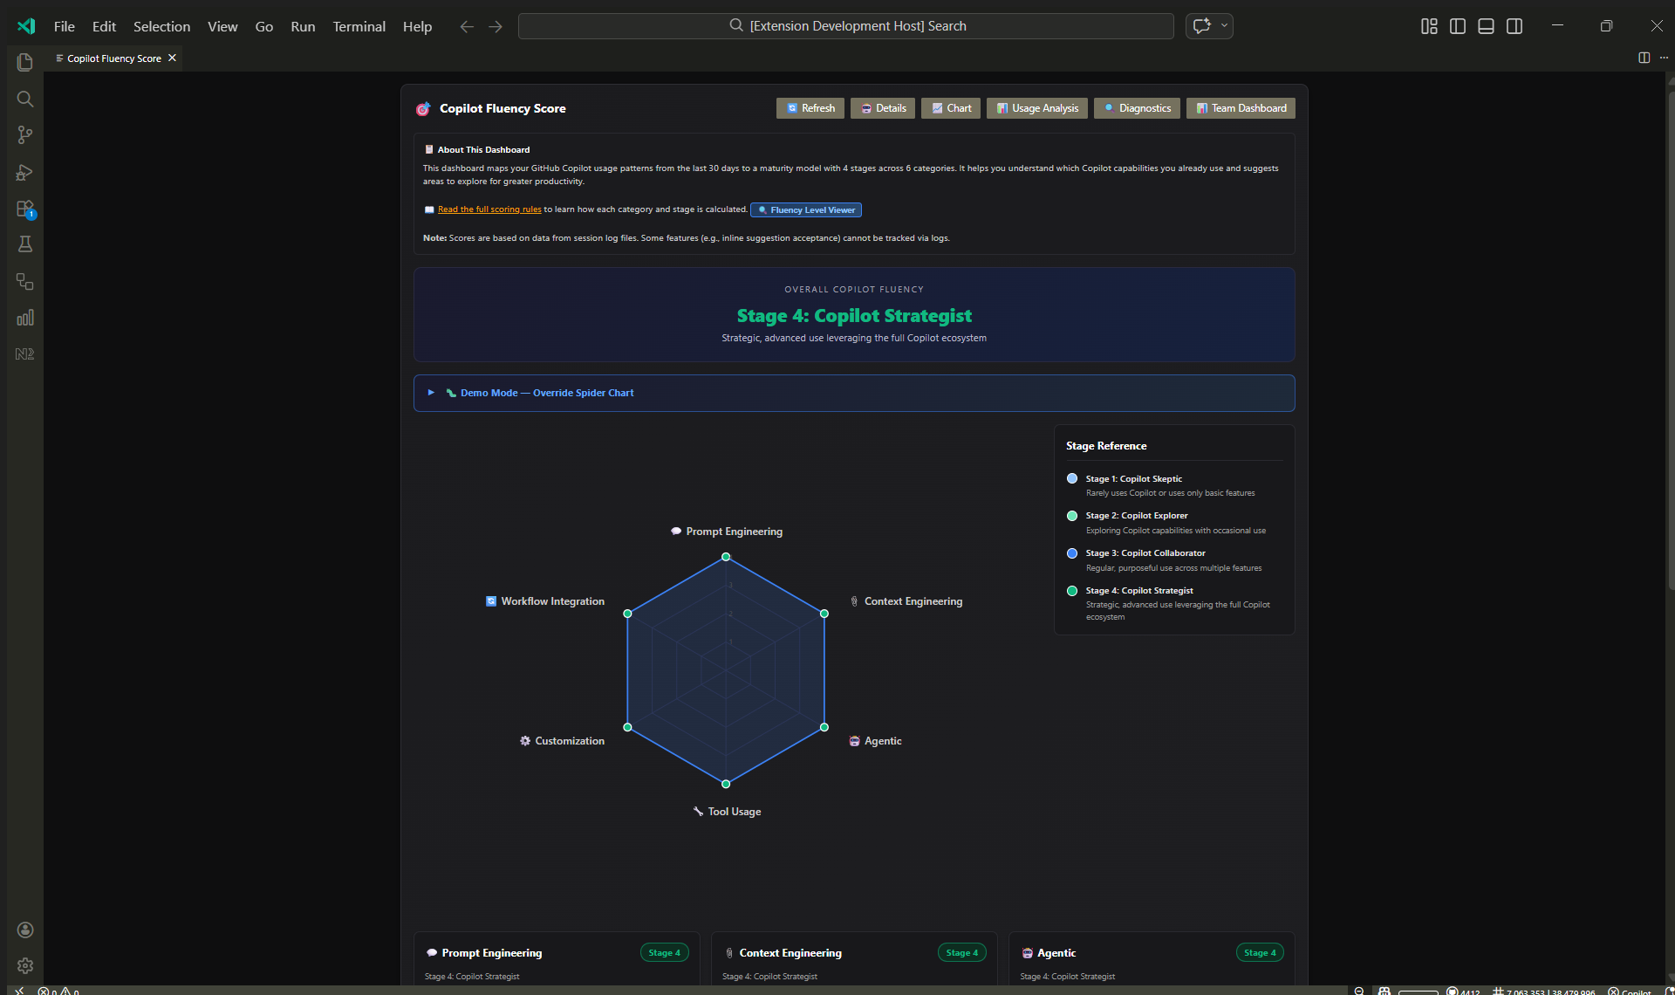1675x995 pixels.
Task: Open the Testing flask icon
Action: point(24,244)
